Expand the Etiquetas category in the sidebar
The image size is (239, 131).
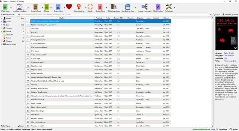(1, 41)
